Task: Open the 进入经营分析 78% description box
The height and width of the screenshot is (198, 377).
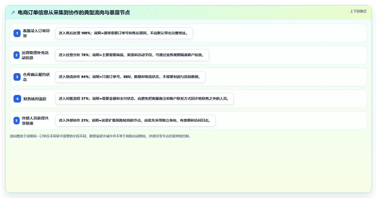Action: [x=132, y=55]
